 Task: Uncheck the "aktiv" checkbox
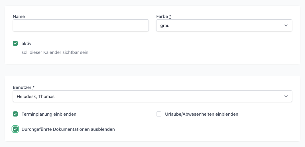(15, 44)
